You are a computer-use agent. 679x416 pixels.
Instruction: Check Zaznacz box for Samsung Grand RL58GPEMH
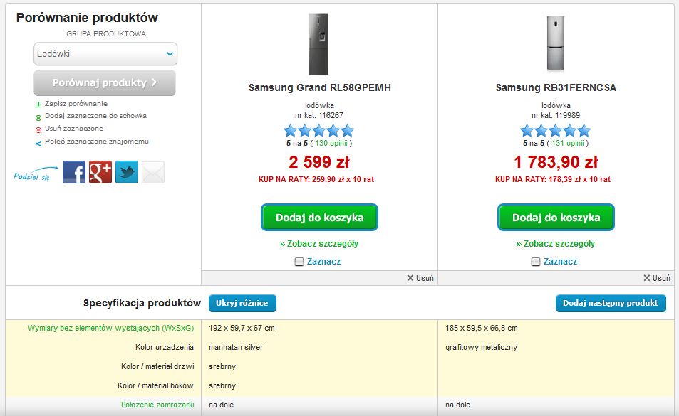coord(299,262)
